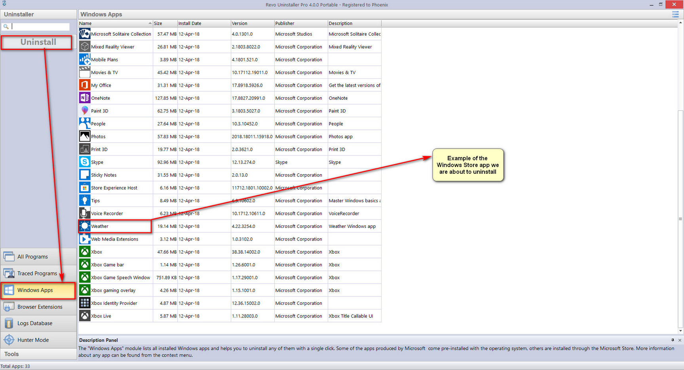Screen dimensions: 684x370
Task: Open the hamburger menu icon at top right
Action: (675, 14)
